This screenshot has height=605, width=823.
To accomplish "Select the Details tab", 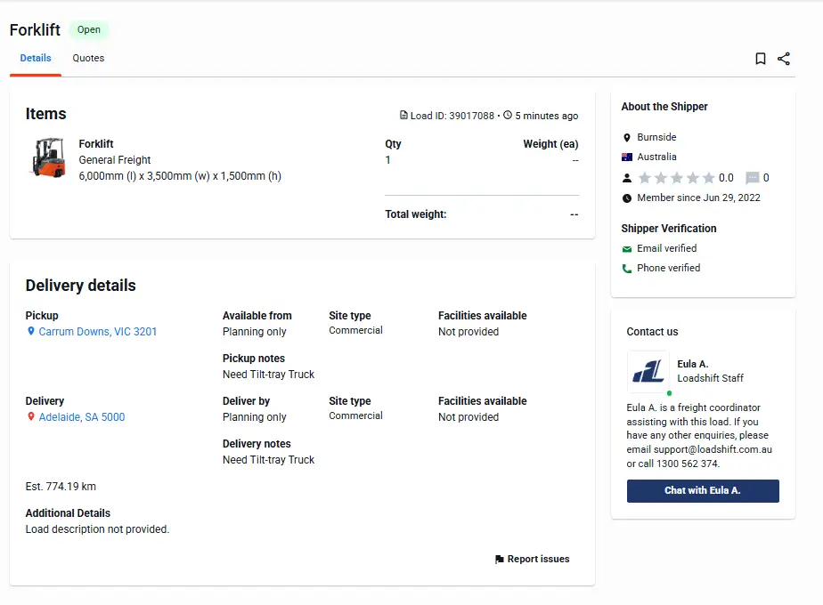I will (x=35, y=58).
